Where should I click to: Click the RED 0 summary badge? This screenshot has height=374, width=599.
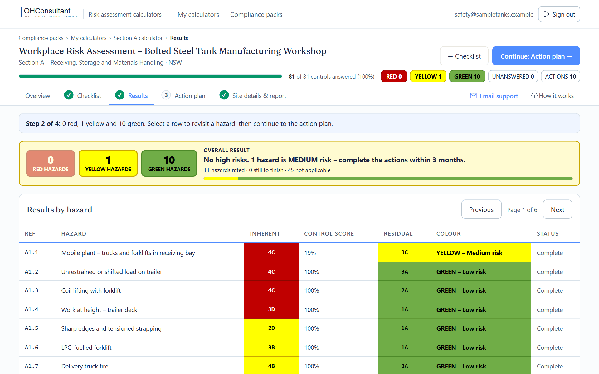(394, 76)
